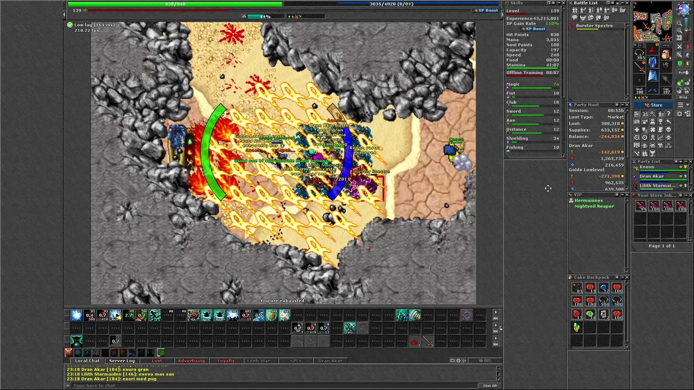The width and height of the screenshot is (694, 390).
Task: Select the running figure chase mode
Action: [688, 55]
